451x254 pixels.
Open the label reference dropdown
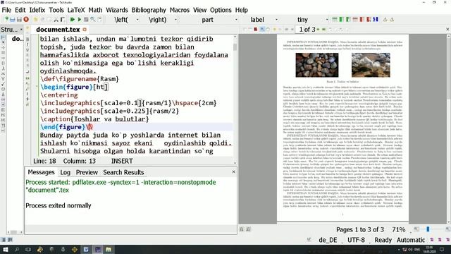277,20
